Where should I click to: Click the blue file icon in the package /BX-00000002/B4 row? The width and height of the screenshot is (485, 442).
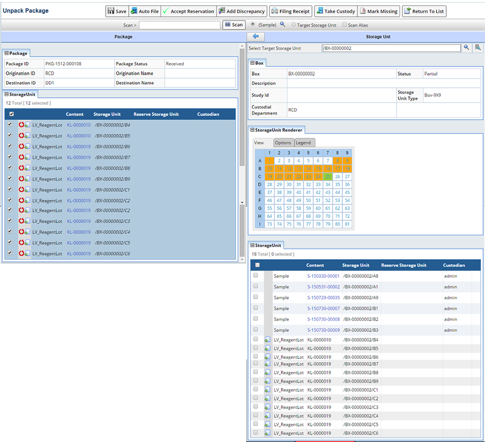tap(27, 125)
